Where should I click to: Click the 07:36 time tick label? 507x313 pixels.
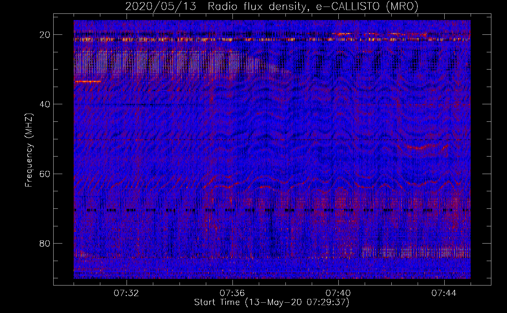[x=233, y=293]
